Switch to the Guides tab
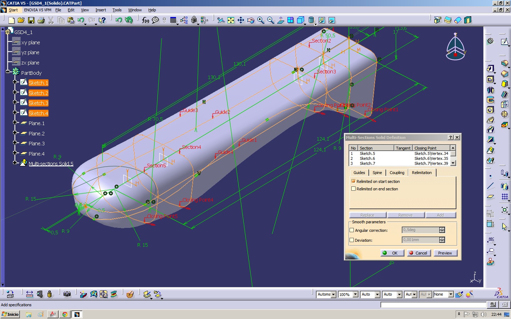Viewport: 511px width, 319px height. [359, 173]
